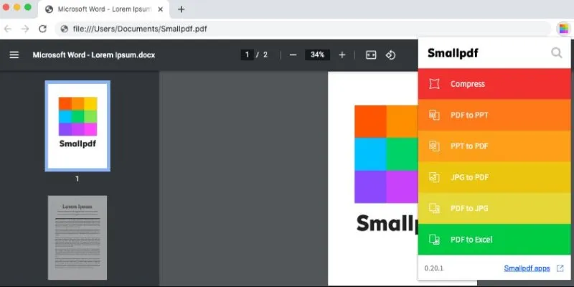Click the PDF to PPT icon
Viewport: 574px width, 287px height.
click(x=434, y=115)
